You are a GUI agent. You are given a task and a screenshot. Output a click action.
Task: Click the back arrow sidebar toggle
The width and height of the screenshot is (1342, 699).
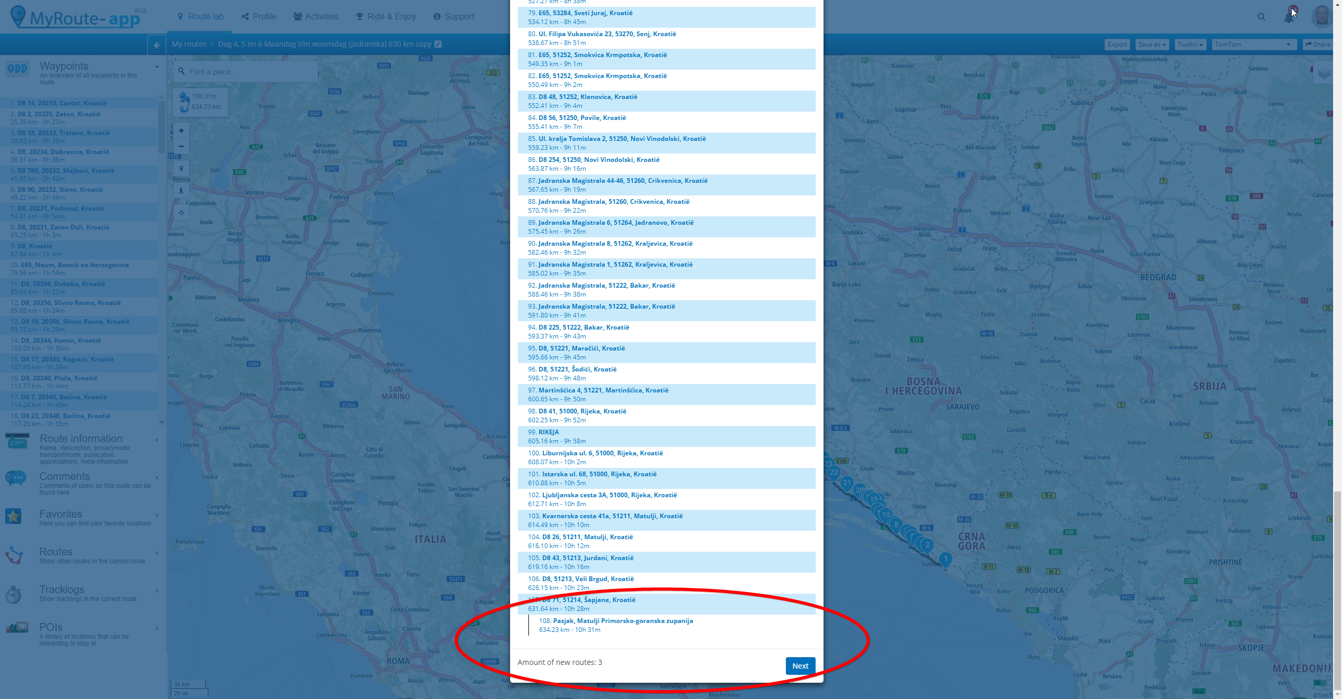pos(157,45)
